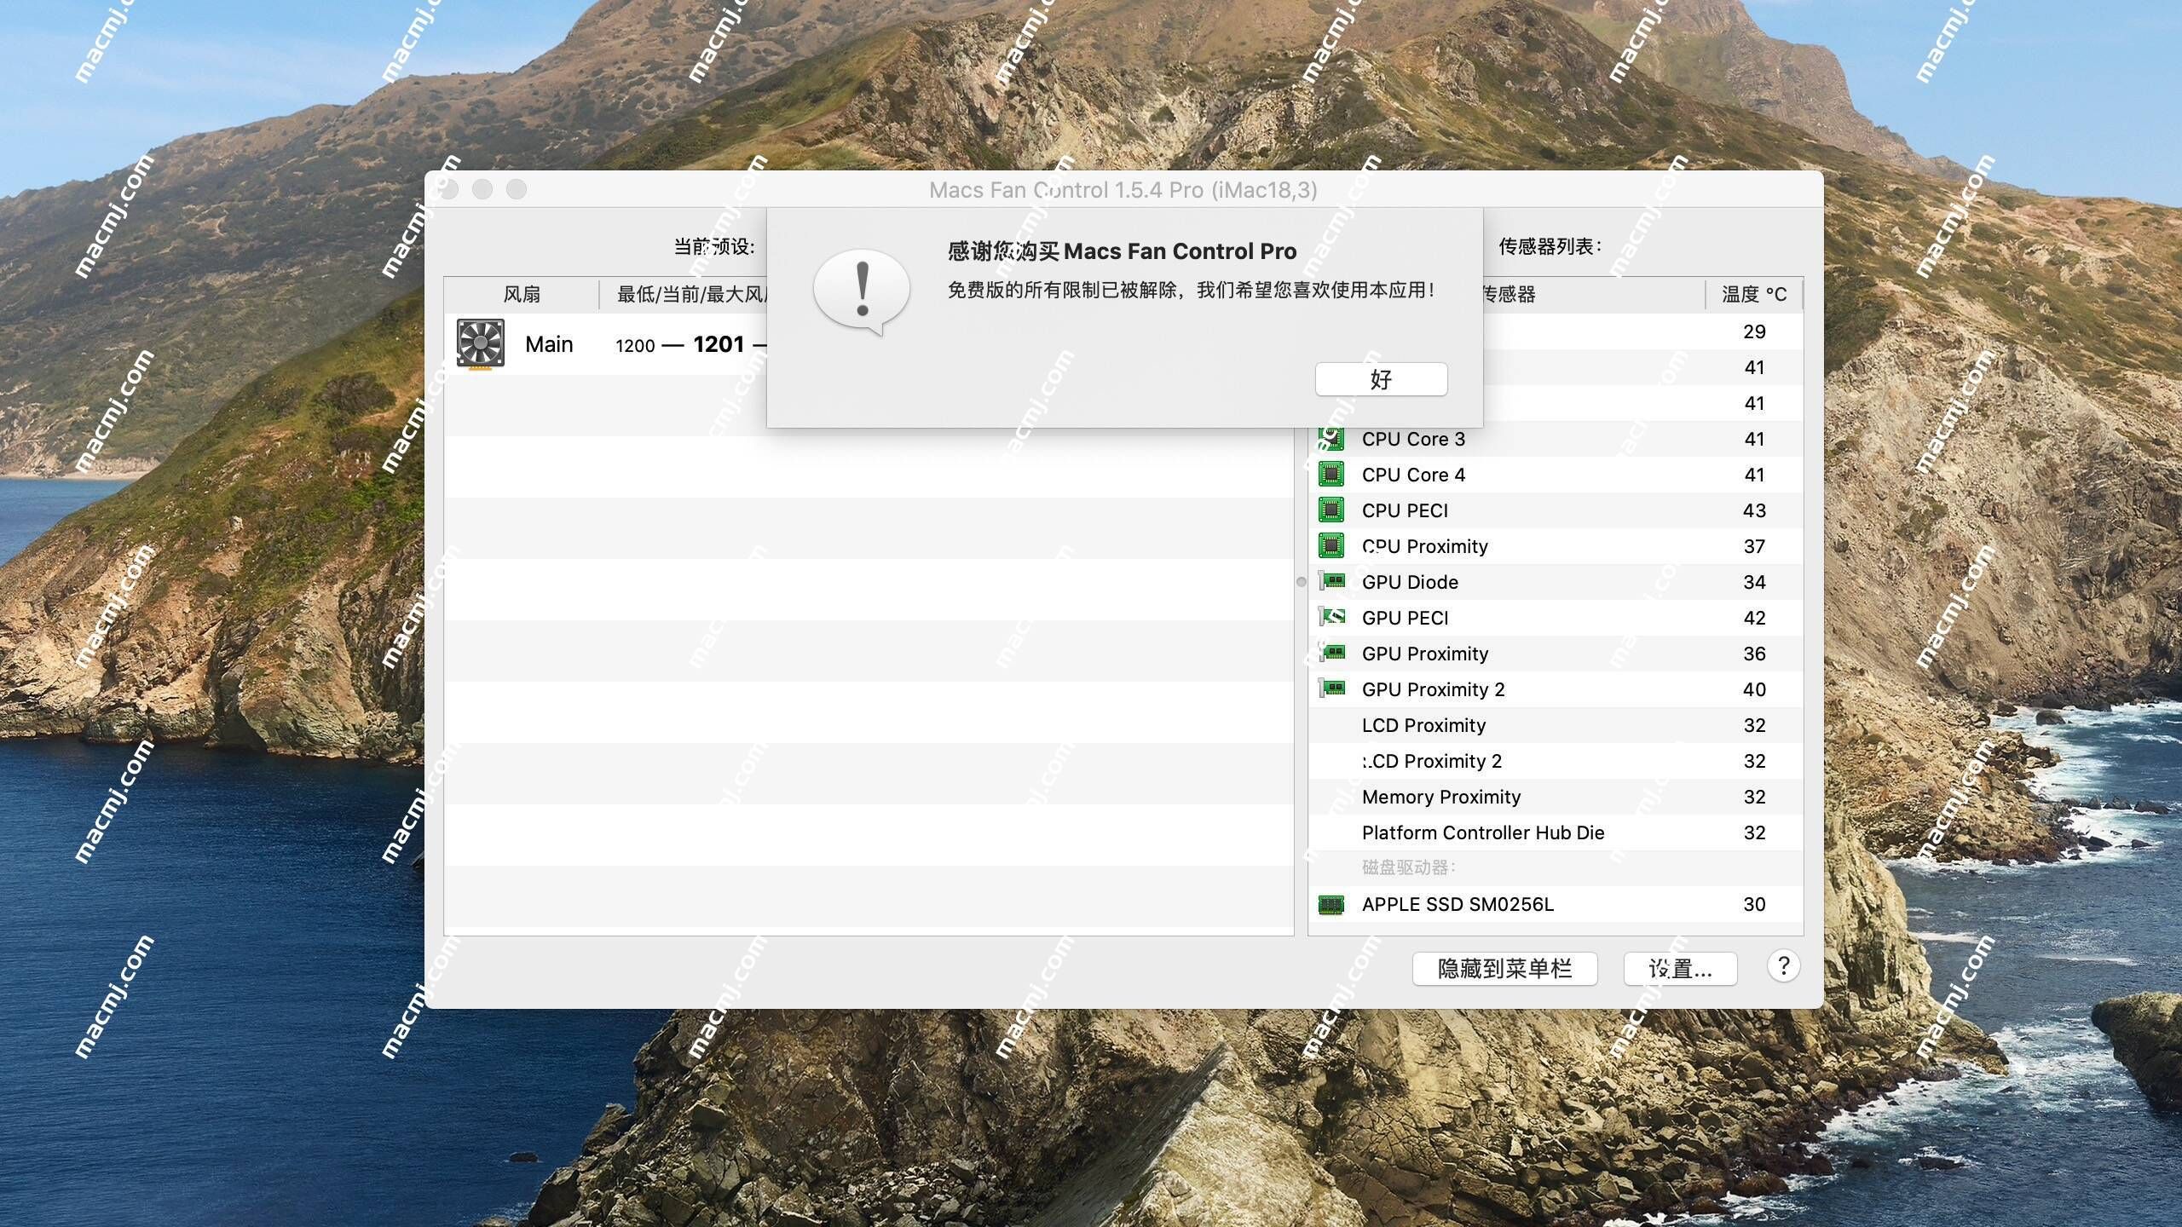Select the CPU PECI sensor row

[x=1556, y=510]
